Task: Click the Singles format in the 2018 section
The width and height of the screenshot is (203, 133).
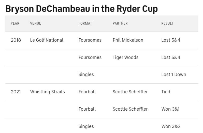Action: pyautogui.click(x=86, y=75)
